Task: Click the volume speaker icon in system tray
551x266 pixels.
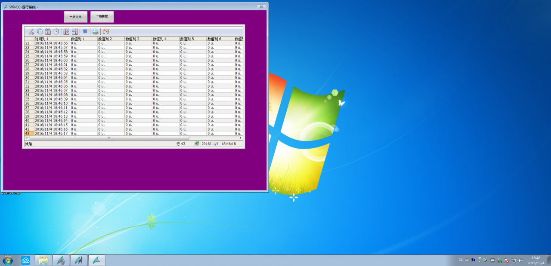Action: (520, 260)
